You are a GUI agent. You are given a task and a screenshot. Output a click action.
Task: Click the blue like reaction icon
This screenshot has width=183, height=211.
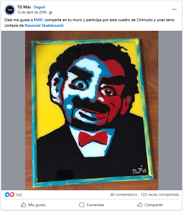pyautogui.click(x=7, y=195)
